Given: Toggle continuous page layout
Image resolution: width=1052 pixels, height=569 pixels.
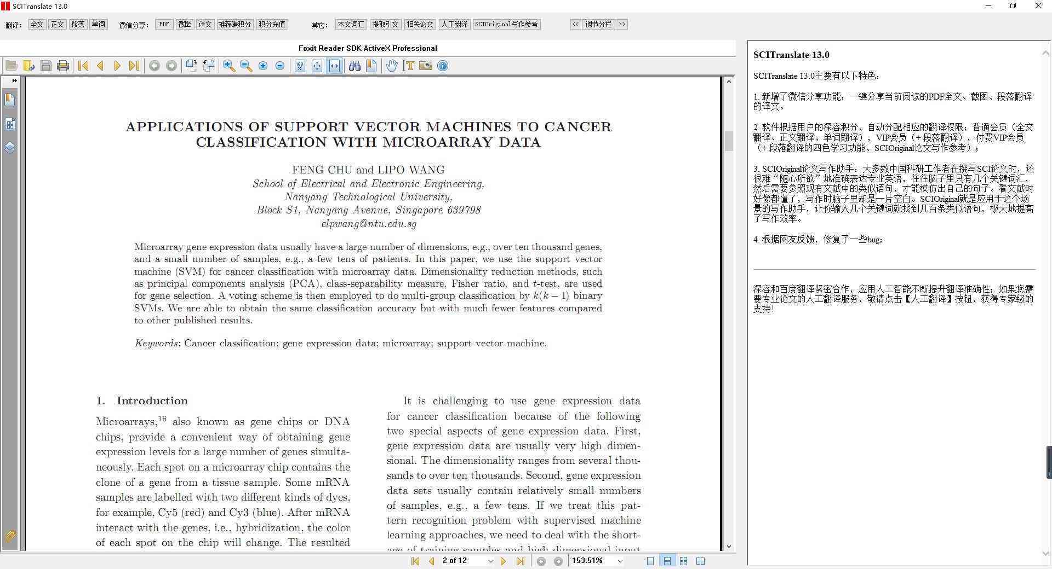Looking at the screenshot, I should point(667,561).
